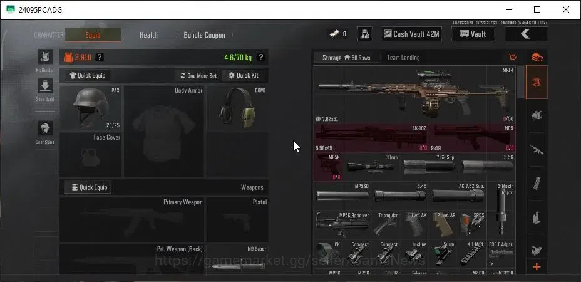Switch to the Team Lending tab

403,58
